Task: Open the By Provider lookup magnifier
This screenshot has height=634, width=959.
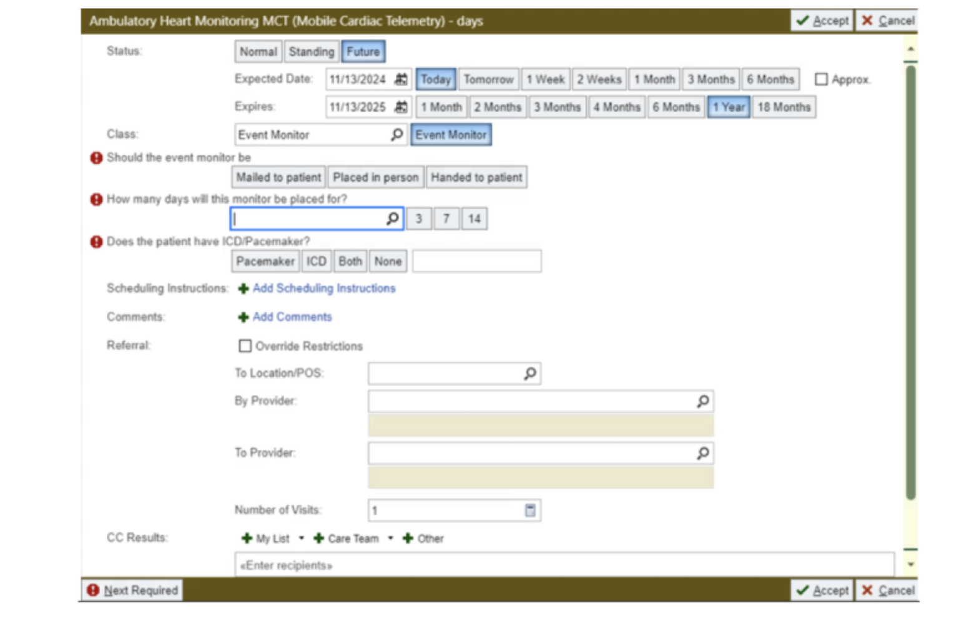Action: [x=702, y=401]
